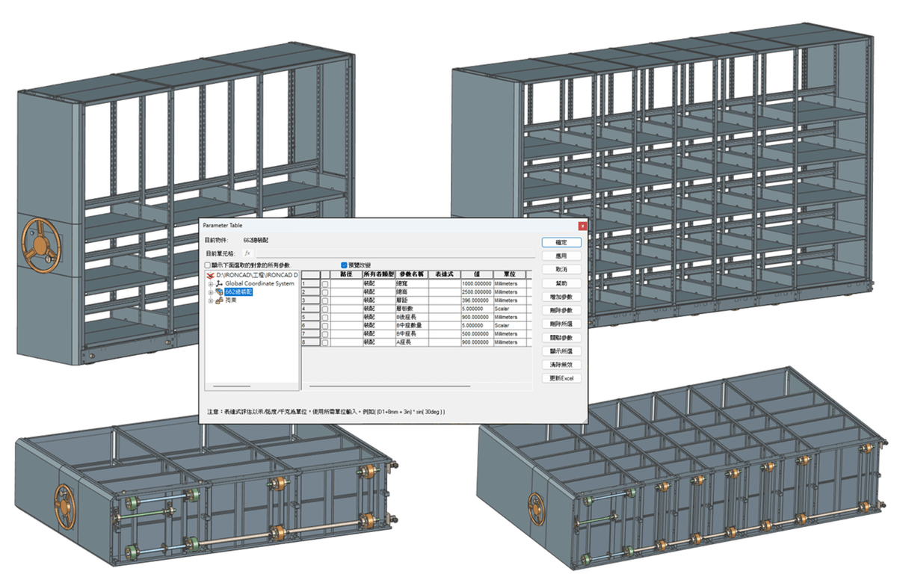Screen dimensions: 897x583
Task: Click the 增加參數 add parameter button
Action: click(561, 297)
